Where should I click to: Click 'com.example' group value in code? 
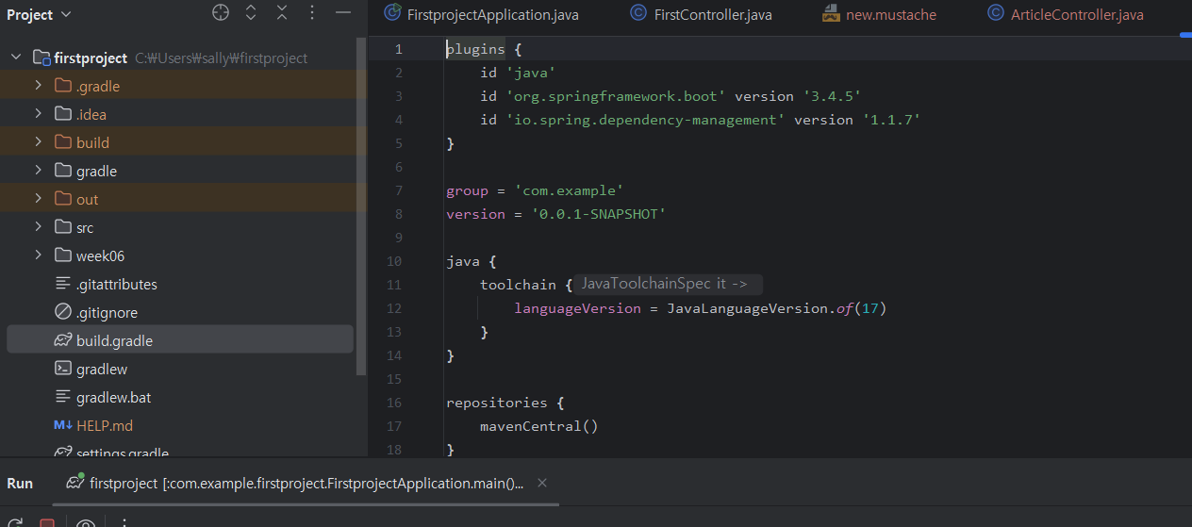[569, 190]
